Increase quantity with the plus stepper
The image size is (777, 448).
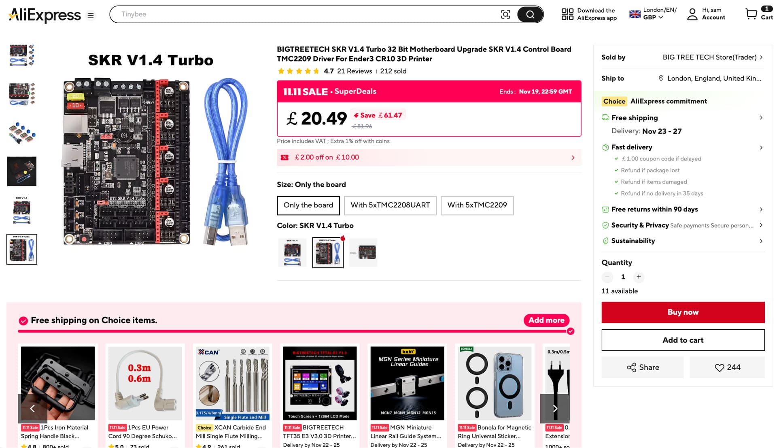(x=639, y=277)
